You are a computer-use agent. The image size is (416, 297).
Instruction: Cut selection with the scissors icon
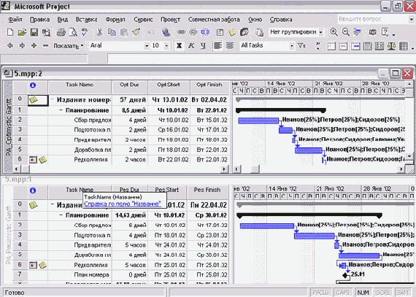[x=99, y=32]
